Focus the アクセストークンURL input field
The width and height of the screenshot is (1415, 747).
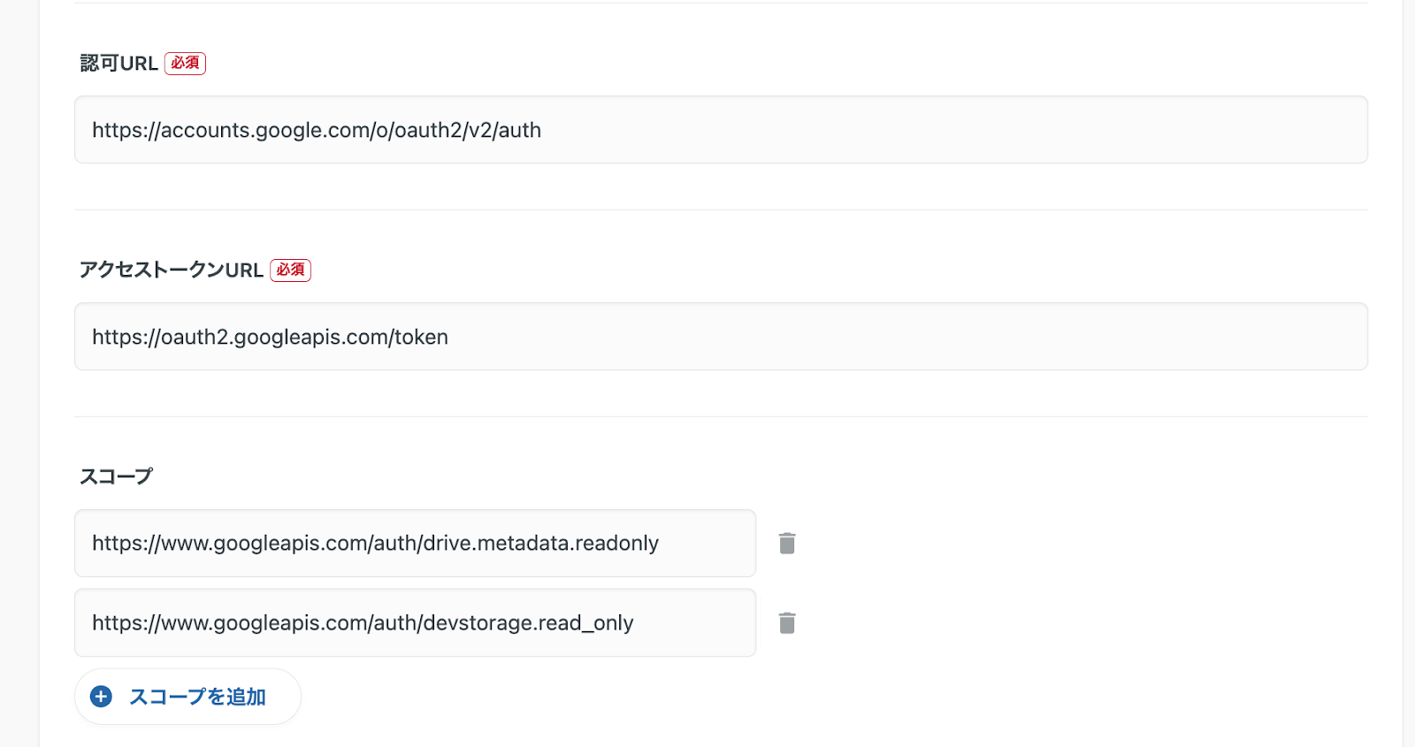click(x=721, y=337)
